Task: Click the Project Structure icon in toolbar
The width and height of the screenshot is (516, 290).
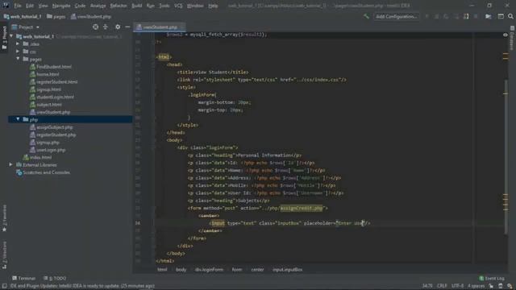Action: point(489,16)
